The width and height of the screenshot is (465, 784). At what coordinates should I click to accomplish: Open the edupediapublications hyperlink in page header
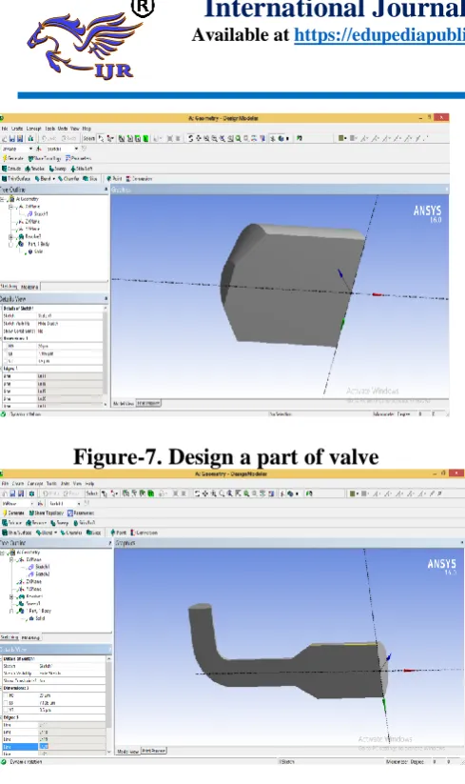point(379,35)
